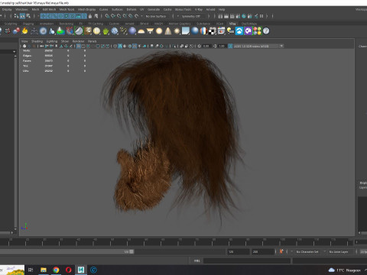Open Opera browser from the taskbar

[x=68, y=270]
